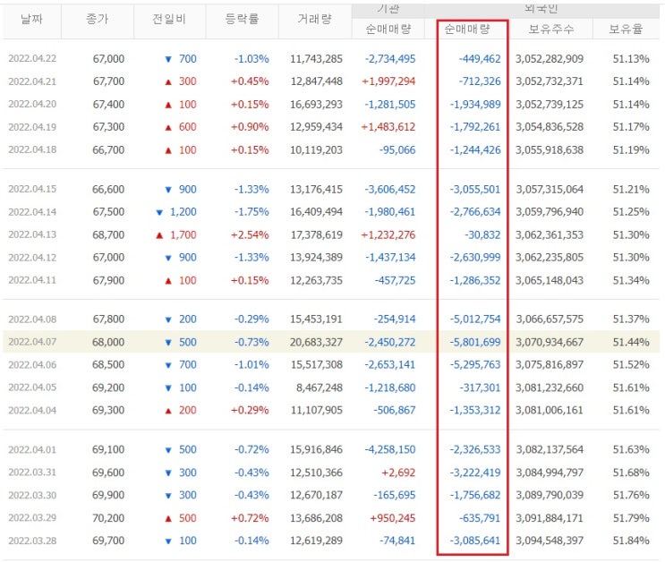Click institution net value -2,734,495

pos(390,58)
